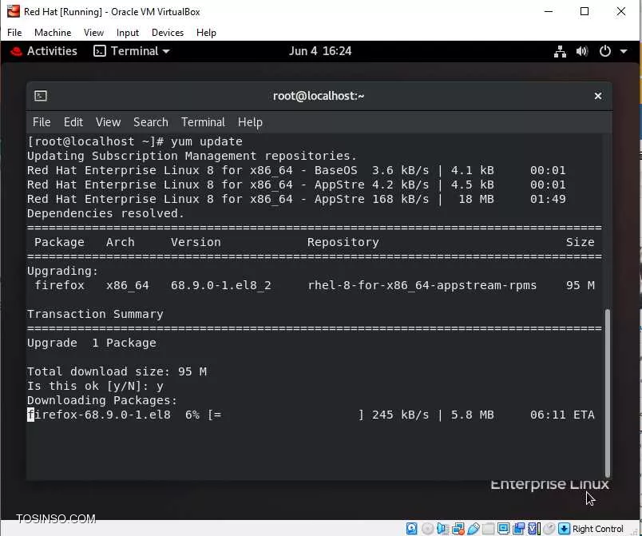Image resolution: width=642 pixels, height=536 pixels.
Task: Click the '01:49' download time text
Action: (548, 199)
